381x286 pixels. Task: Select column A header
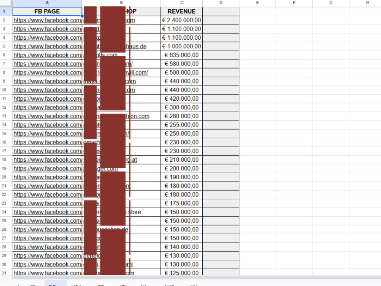pos(47,3)
